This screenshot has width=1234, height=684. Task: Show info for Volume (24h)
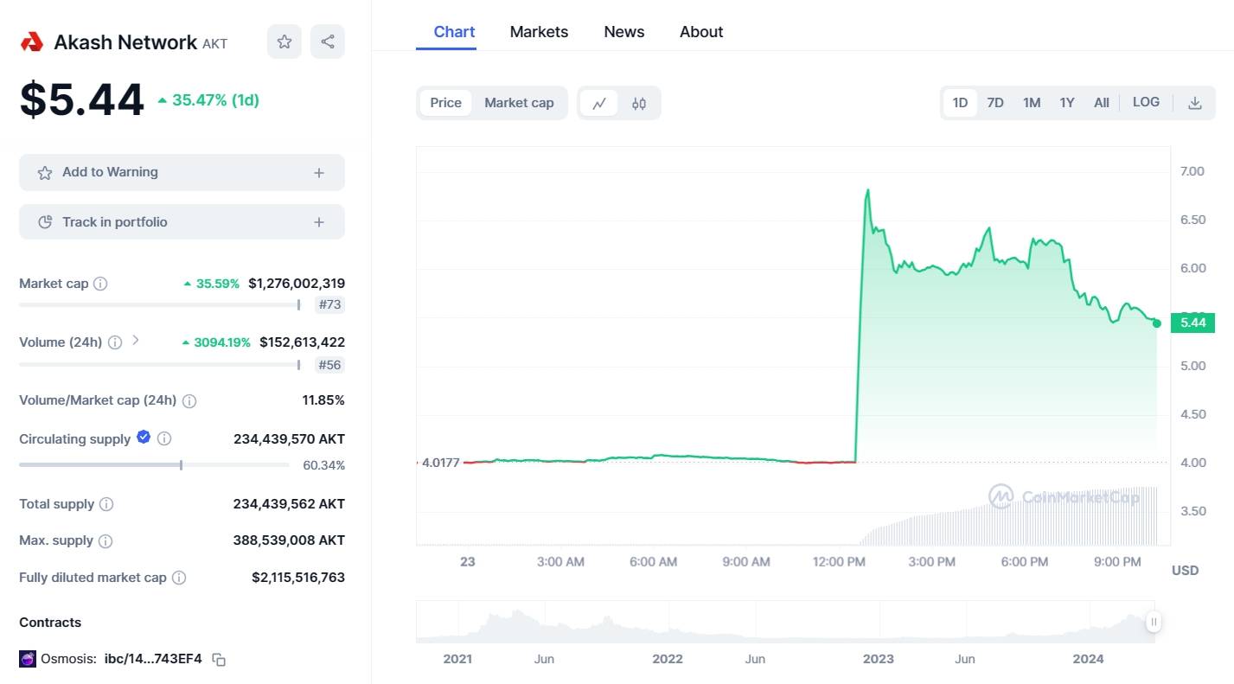(115, 342)
